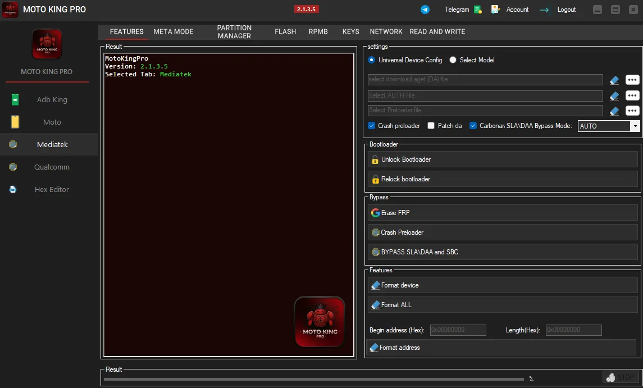Screen dimensions: 643x388
Task: Click the Mediatek chip icon in sidebar
Action: [x=13, y=144]
